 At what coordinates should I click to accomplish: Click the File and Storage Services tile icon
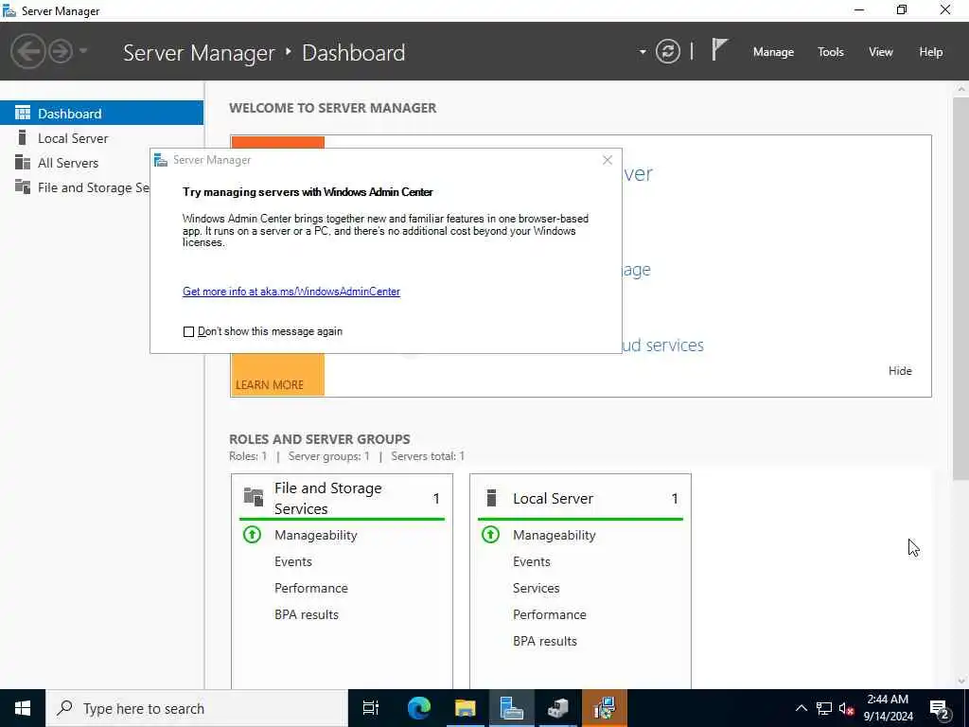coord(254,496)
